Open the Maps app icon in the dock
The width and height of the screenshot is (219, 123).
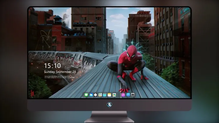coord(100,95)
